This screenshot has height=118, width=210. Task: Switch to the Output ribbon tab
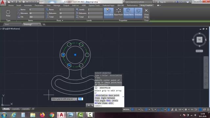(66, 5)
